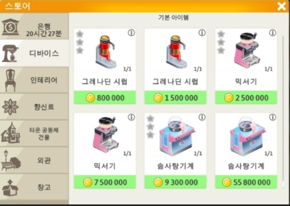Select the 디바이스 mixer icon tab

tap(10, 53)
